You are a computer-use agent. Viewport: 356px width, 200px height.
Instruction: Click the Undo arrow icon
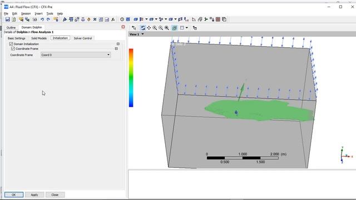click(42, 19)
